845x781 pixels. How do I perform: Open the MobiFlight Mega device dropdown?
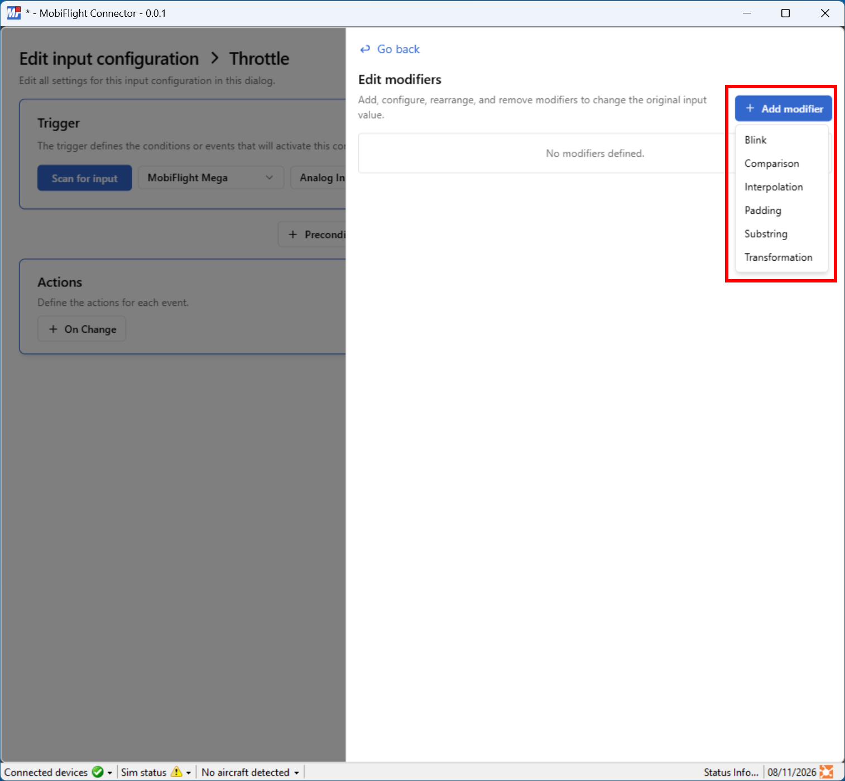pos(211,178)
